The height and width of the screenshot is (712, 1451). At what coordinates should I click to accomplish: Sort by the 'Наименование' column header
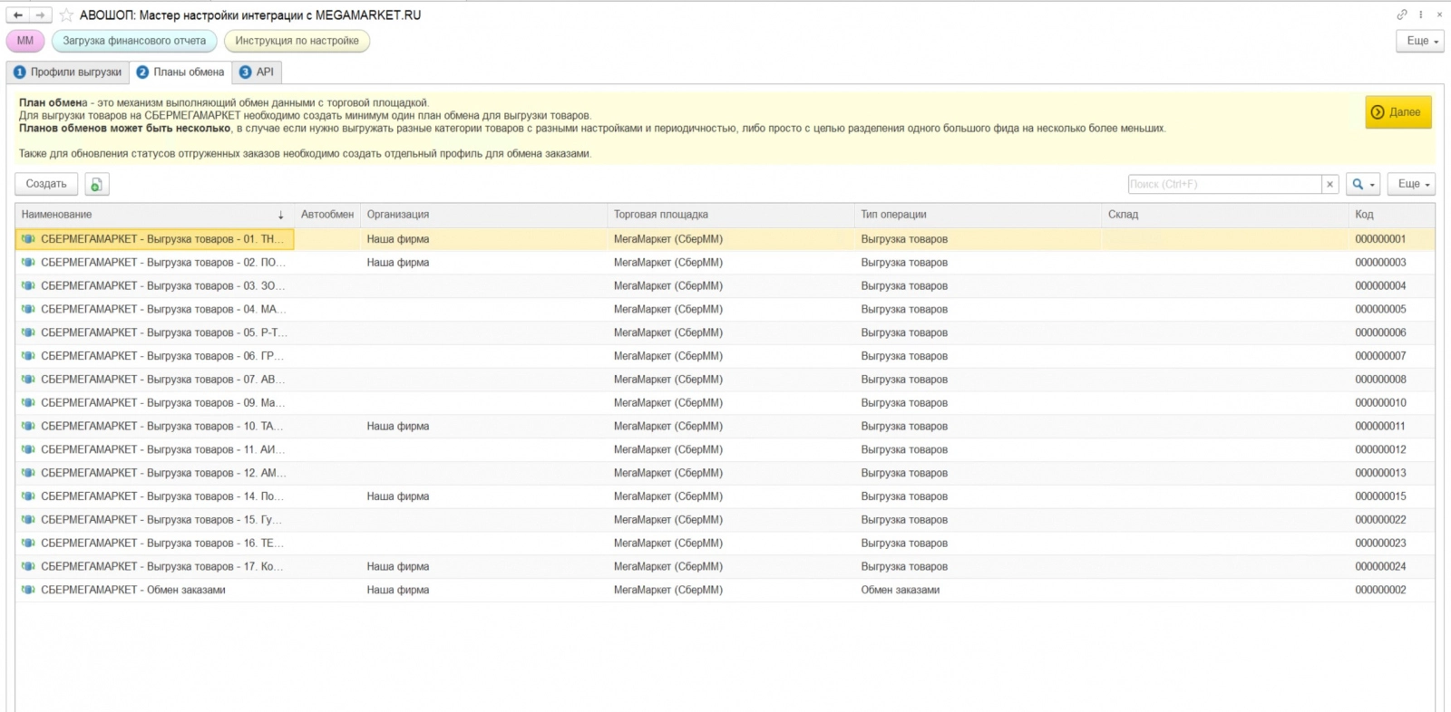click(x=154, y=215)
